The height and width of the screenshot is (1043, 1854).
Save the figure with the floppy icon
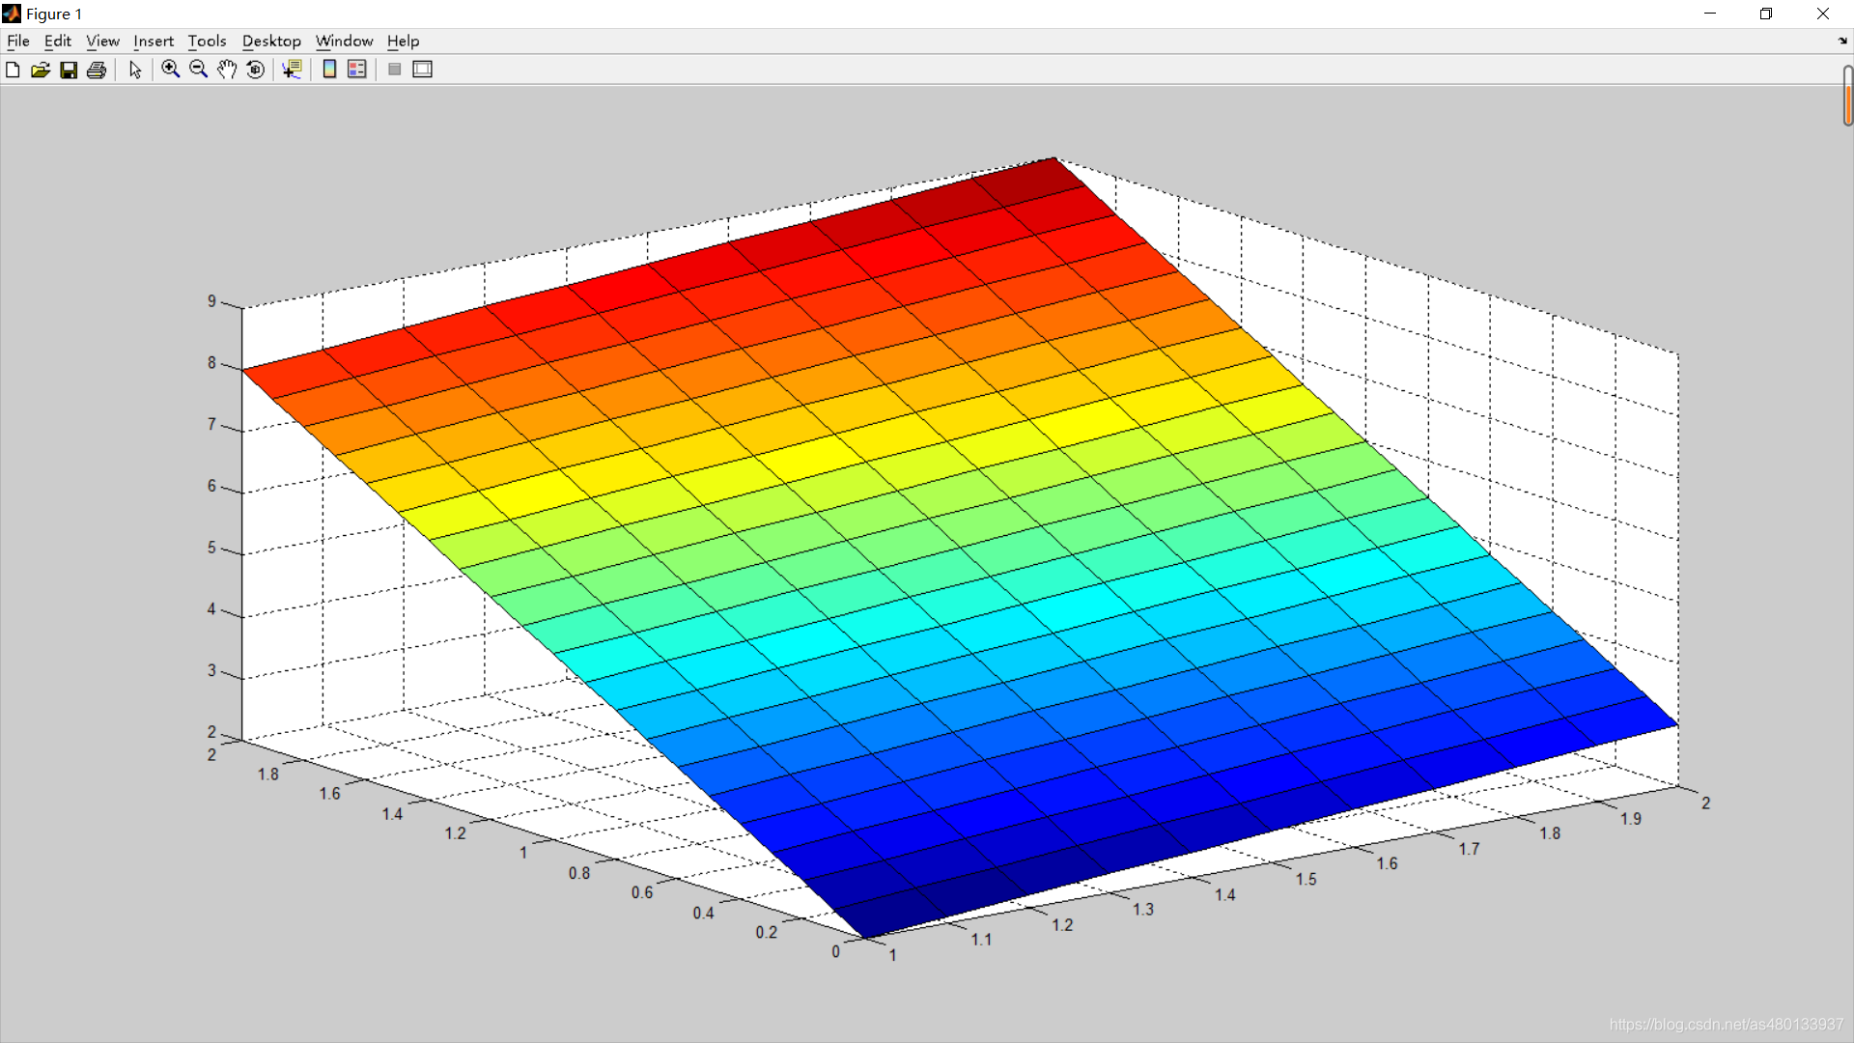click(69, 70)
